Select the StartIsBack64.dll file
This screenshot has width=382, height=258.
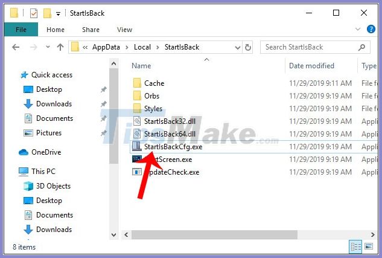[170, 134]
